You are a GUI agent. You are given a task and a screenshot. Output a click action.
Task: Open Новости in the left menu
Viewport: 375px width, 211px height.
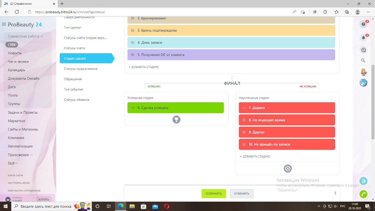[15, 53]
